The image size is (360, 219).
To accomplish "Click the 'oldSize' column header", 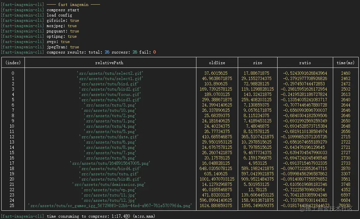I will [x=217, y=63].
